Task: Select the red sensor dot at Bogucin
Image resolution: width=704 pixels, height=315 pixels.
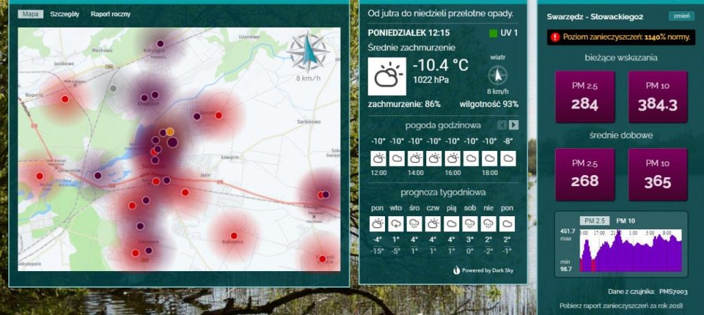Action: tap(65, 99)
